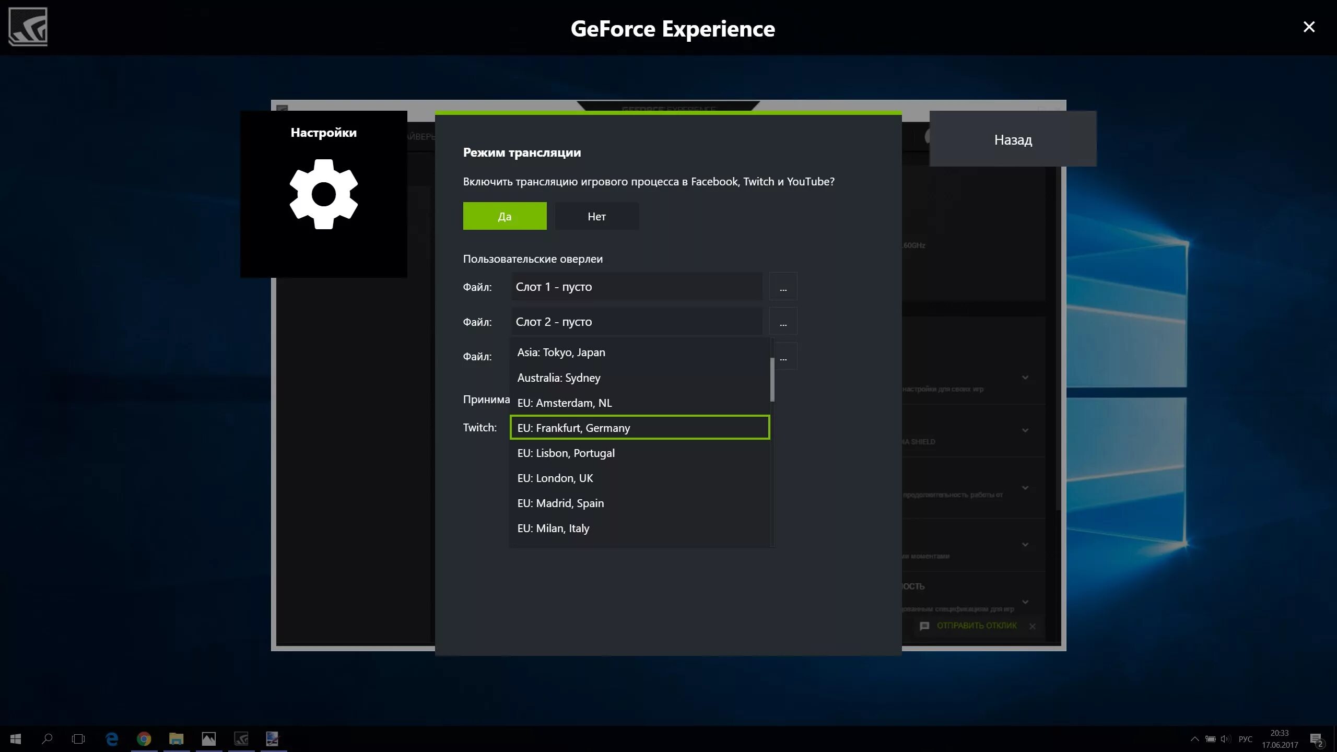The image size is (1337, 752).
Task: Pick EU: Frankfurt, Germany server
Action: [639, 427]
